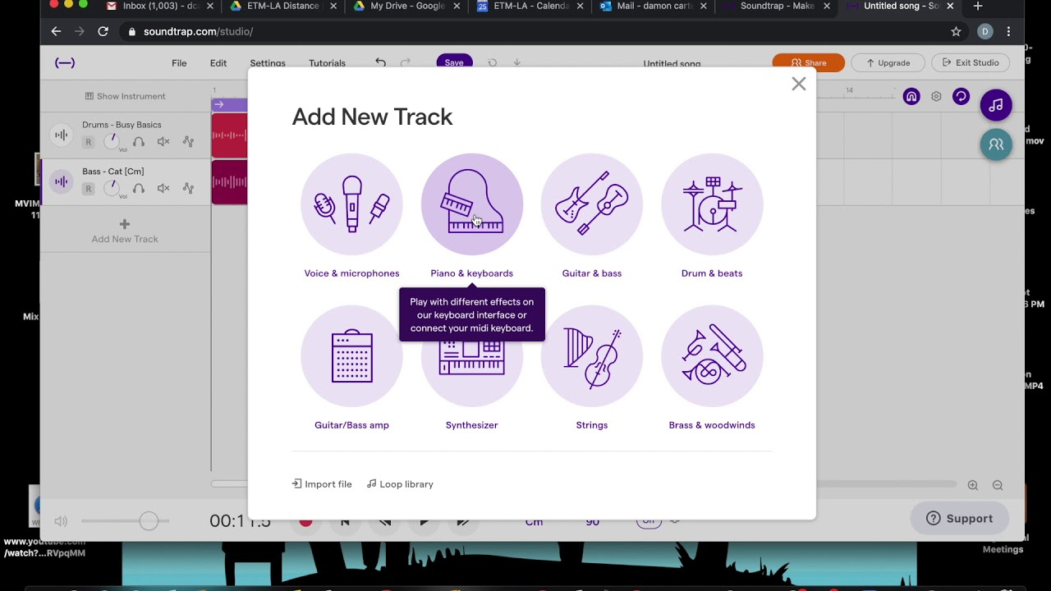Select the Piano & keyboards instrument icon
The image size is (1051, 591).
click(471, 204)
